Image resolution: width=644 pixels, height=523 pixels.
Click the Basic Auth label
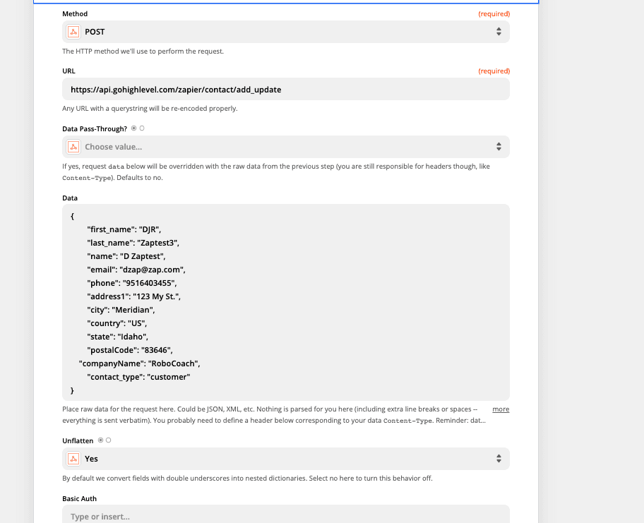(x=80, y=499)
